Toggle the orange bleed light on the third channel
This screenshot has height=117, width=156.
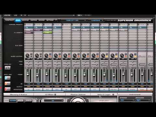tap(50, 57)
